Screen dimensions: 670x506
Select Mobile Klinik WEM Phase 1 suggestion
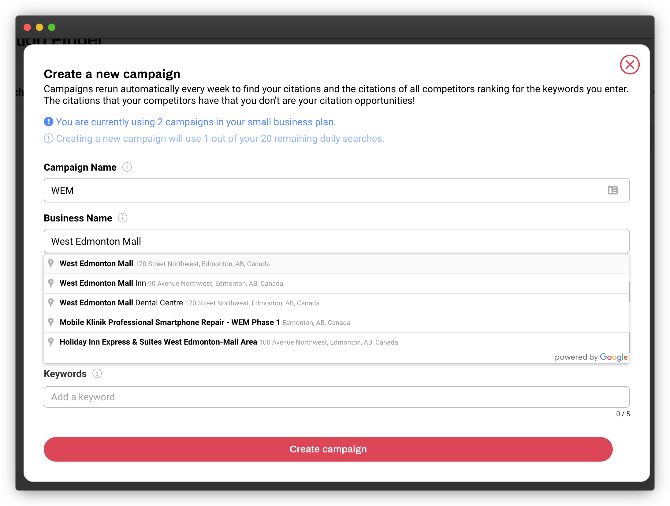[205, 323]
